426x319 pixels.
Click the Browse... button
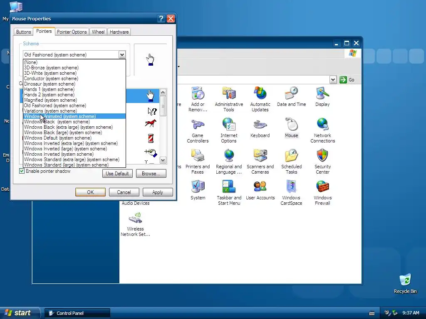(x=151, y=173)
